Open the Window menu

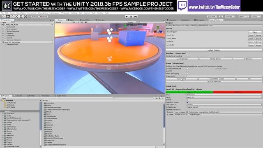tap(100, 13)
